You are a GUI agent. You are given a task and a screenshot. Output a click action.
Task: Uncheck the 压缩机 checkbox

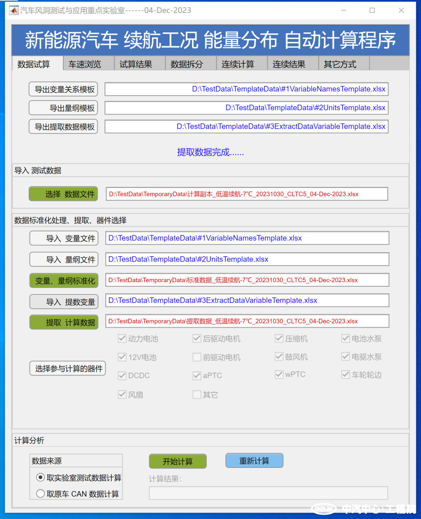(x=279, y=339)
